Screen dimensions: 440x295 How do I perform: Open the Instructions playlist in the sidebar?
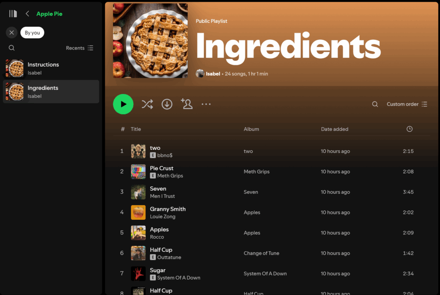coord(51,68)
